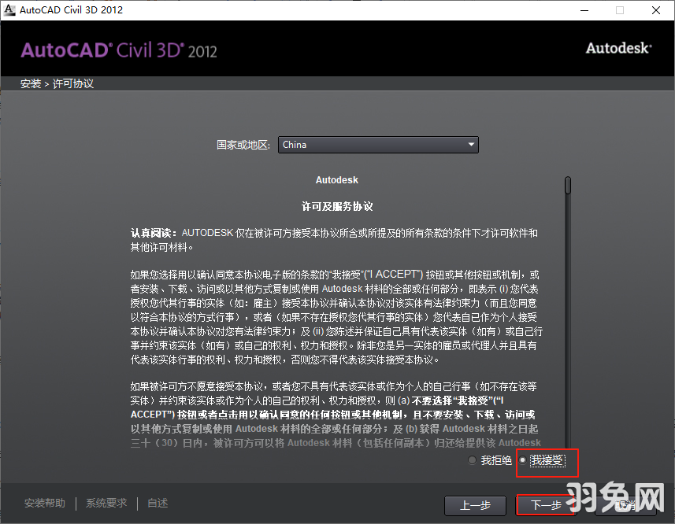Screen dimensions: 675x524
Task: Click the 上一步 (Back) button
Action: coord(475,506)
